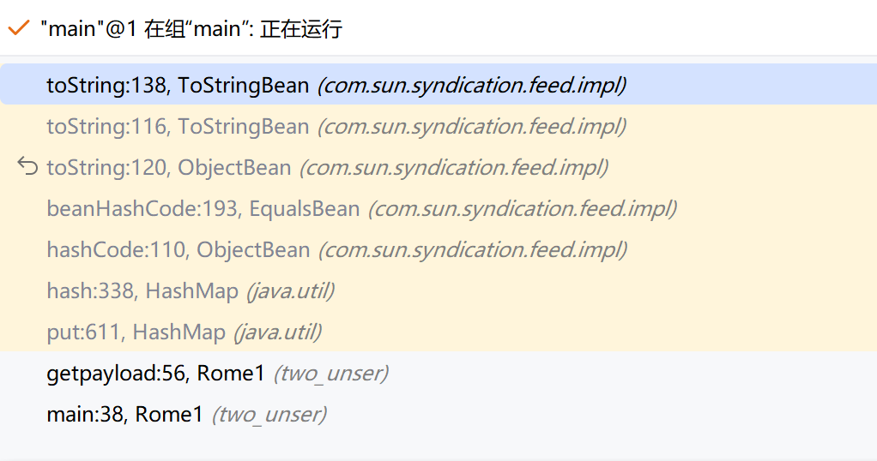Click the orange checkmark thread icon
The width and height of the screenshot is (877, 461).
point(18,28)
